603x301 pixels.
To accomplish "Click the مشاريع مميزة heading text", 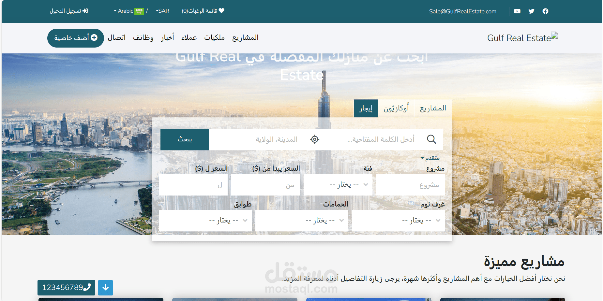I will point(524,262).
